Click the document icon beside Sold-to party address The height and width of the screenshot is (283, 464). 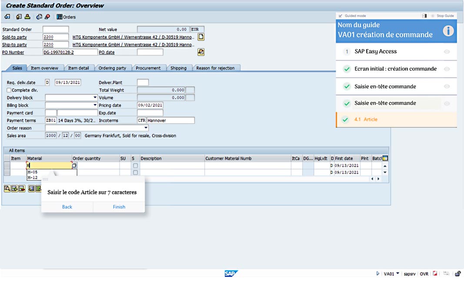(x=201, y=37)
